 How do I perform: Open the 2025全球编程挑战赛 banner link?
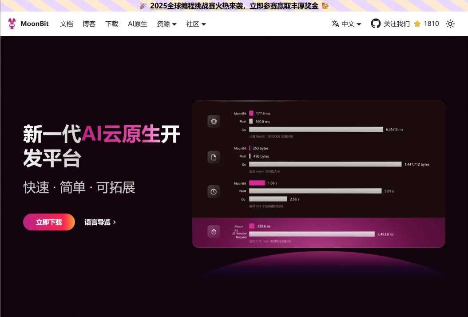[234, 6]
